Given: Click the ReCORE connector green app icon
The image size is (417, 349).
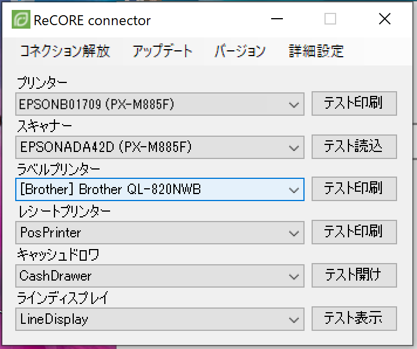Looking at the screenshot, I should 20,19.
